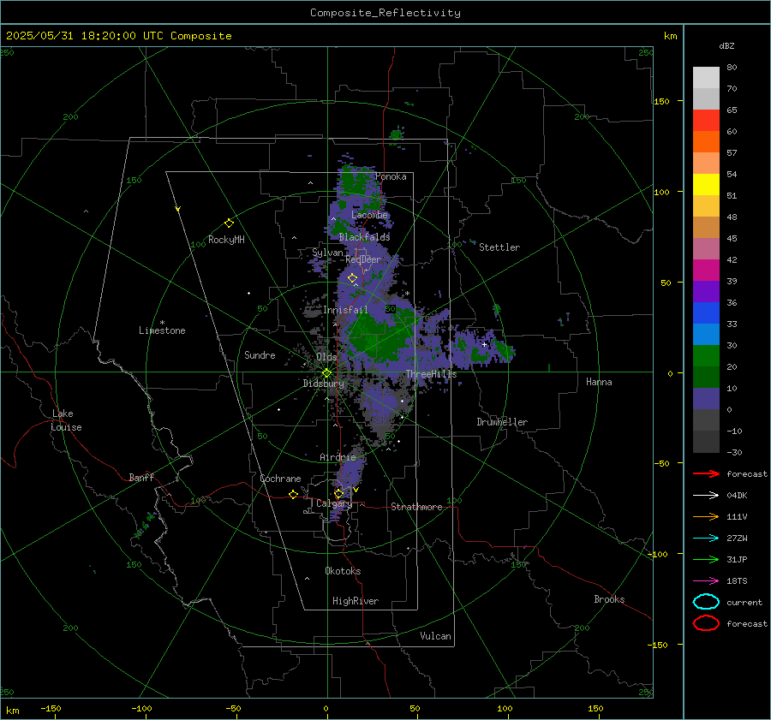This screenshot has height=720, width=771.
Task: Click the Limestone map label
Action: pyautogui.click(x=162, y=330)
